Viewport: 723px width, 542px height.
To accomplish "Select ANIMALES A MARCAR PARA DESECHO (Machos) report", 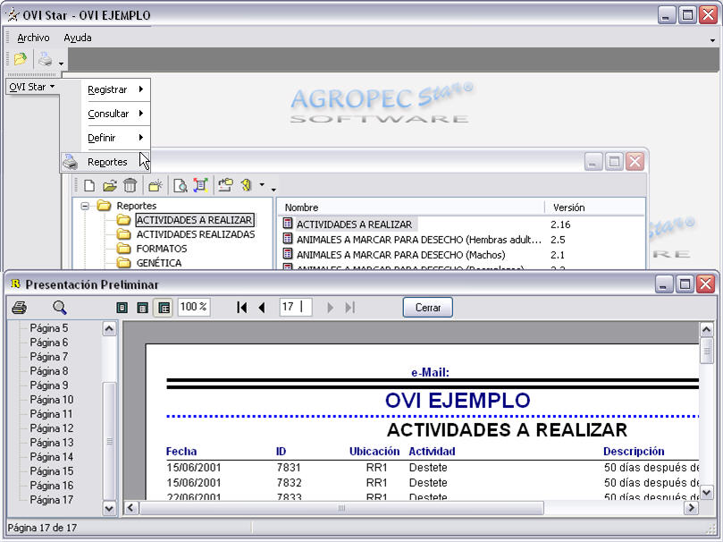I will [x=400, y=255].
